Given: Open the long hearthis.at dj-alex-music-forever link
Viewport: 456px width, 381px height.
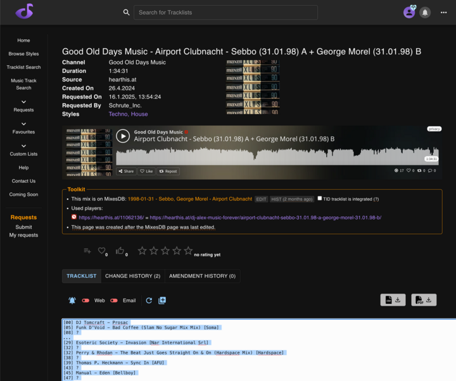Looking at the screenshot, I should (265, 217).
